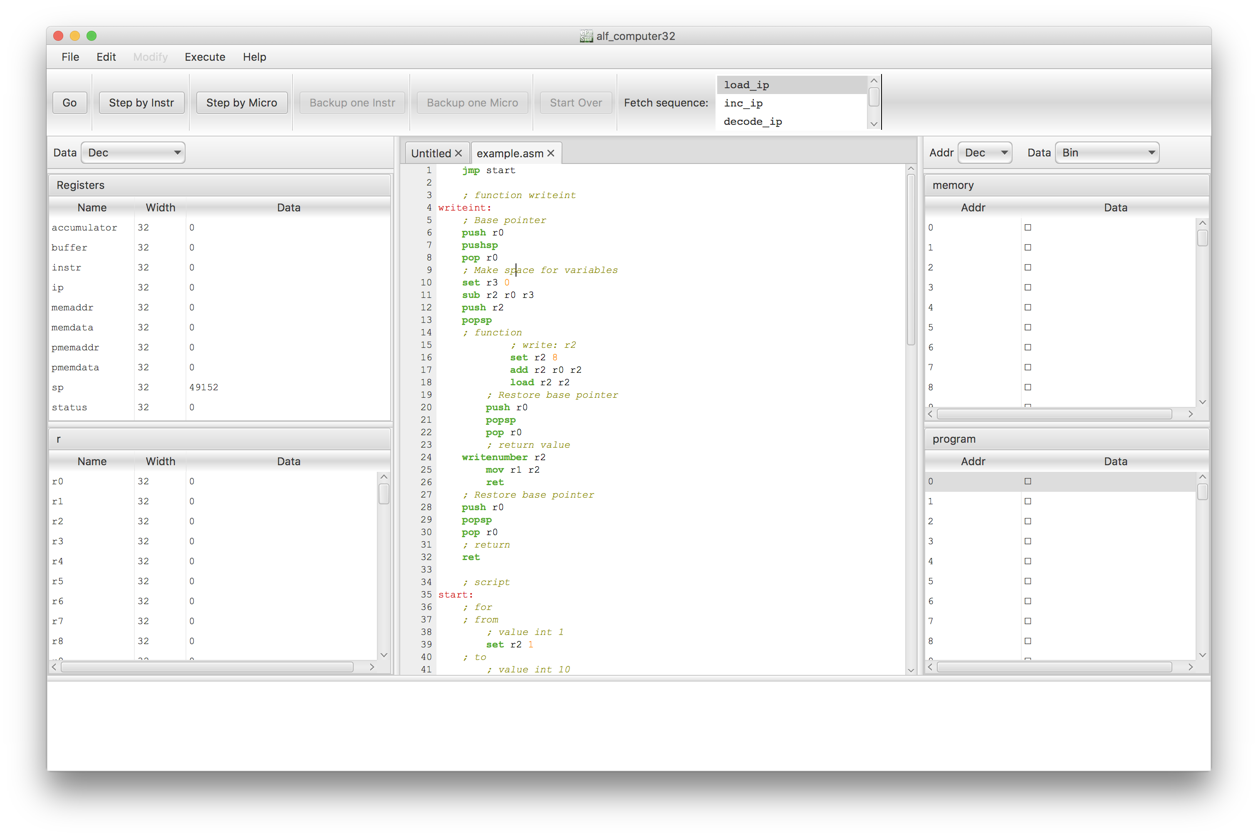Viewport: 1258px width, 838px height.
Task: Click the r registers scroll up arrow
Action: click(x=384, y=477)
